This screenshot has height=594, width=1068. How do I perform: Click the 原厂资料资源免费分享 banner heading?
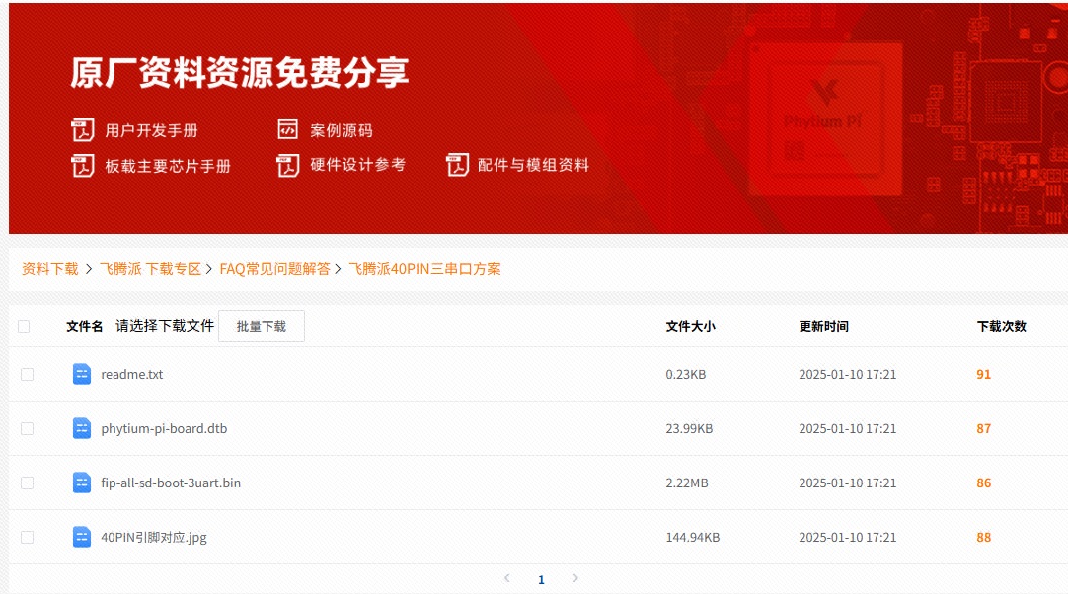[x=240, y=73]
